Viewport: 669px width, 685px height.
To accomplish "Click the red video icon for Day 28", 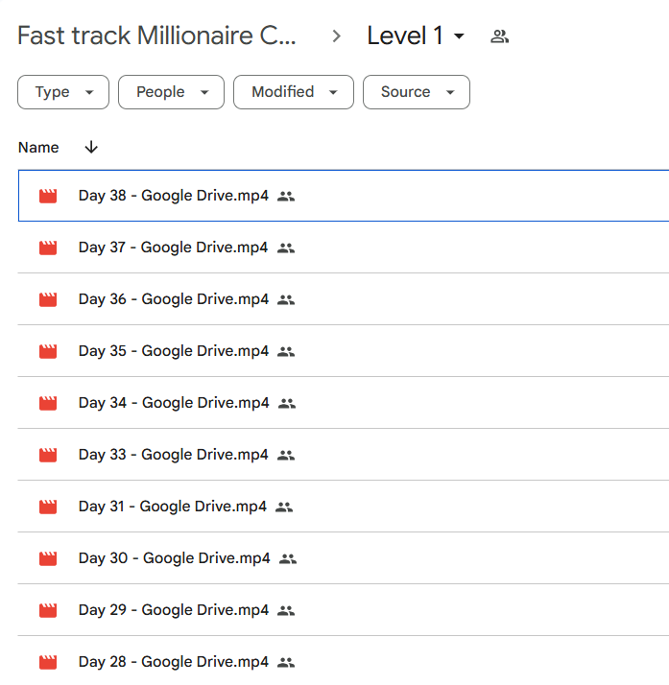I will pyautogui.click(x=48, y=662).
